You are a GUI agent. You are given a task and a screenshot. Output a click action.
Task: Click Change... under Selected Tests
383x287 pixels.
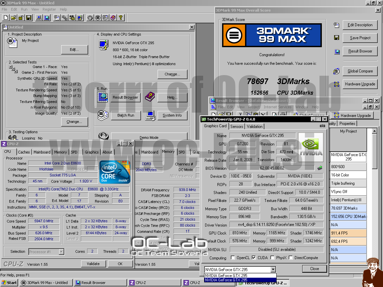(74, 122)
